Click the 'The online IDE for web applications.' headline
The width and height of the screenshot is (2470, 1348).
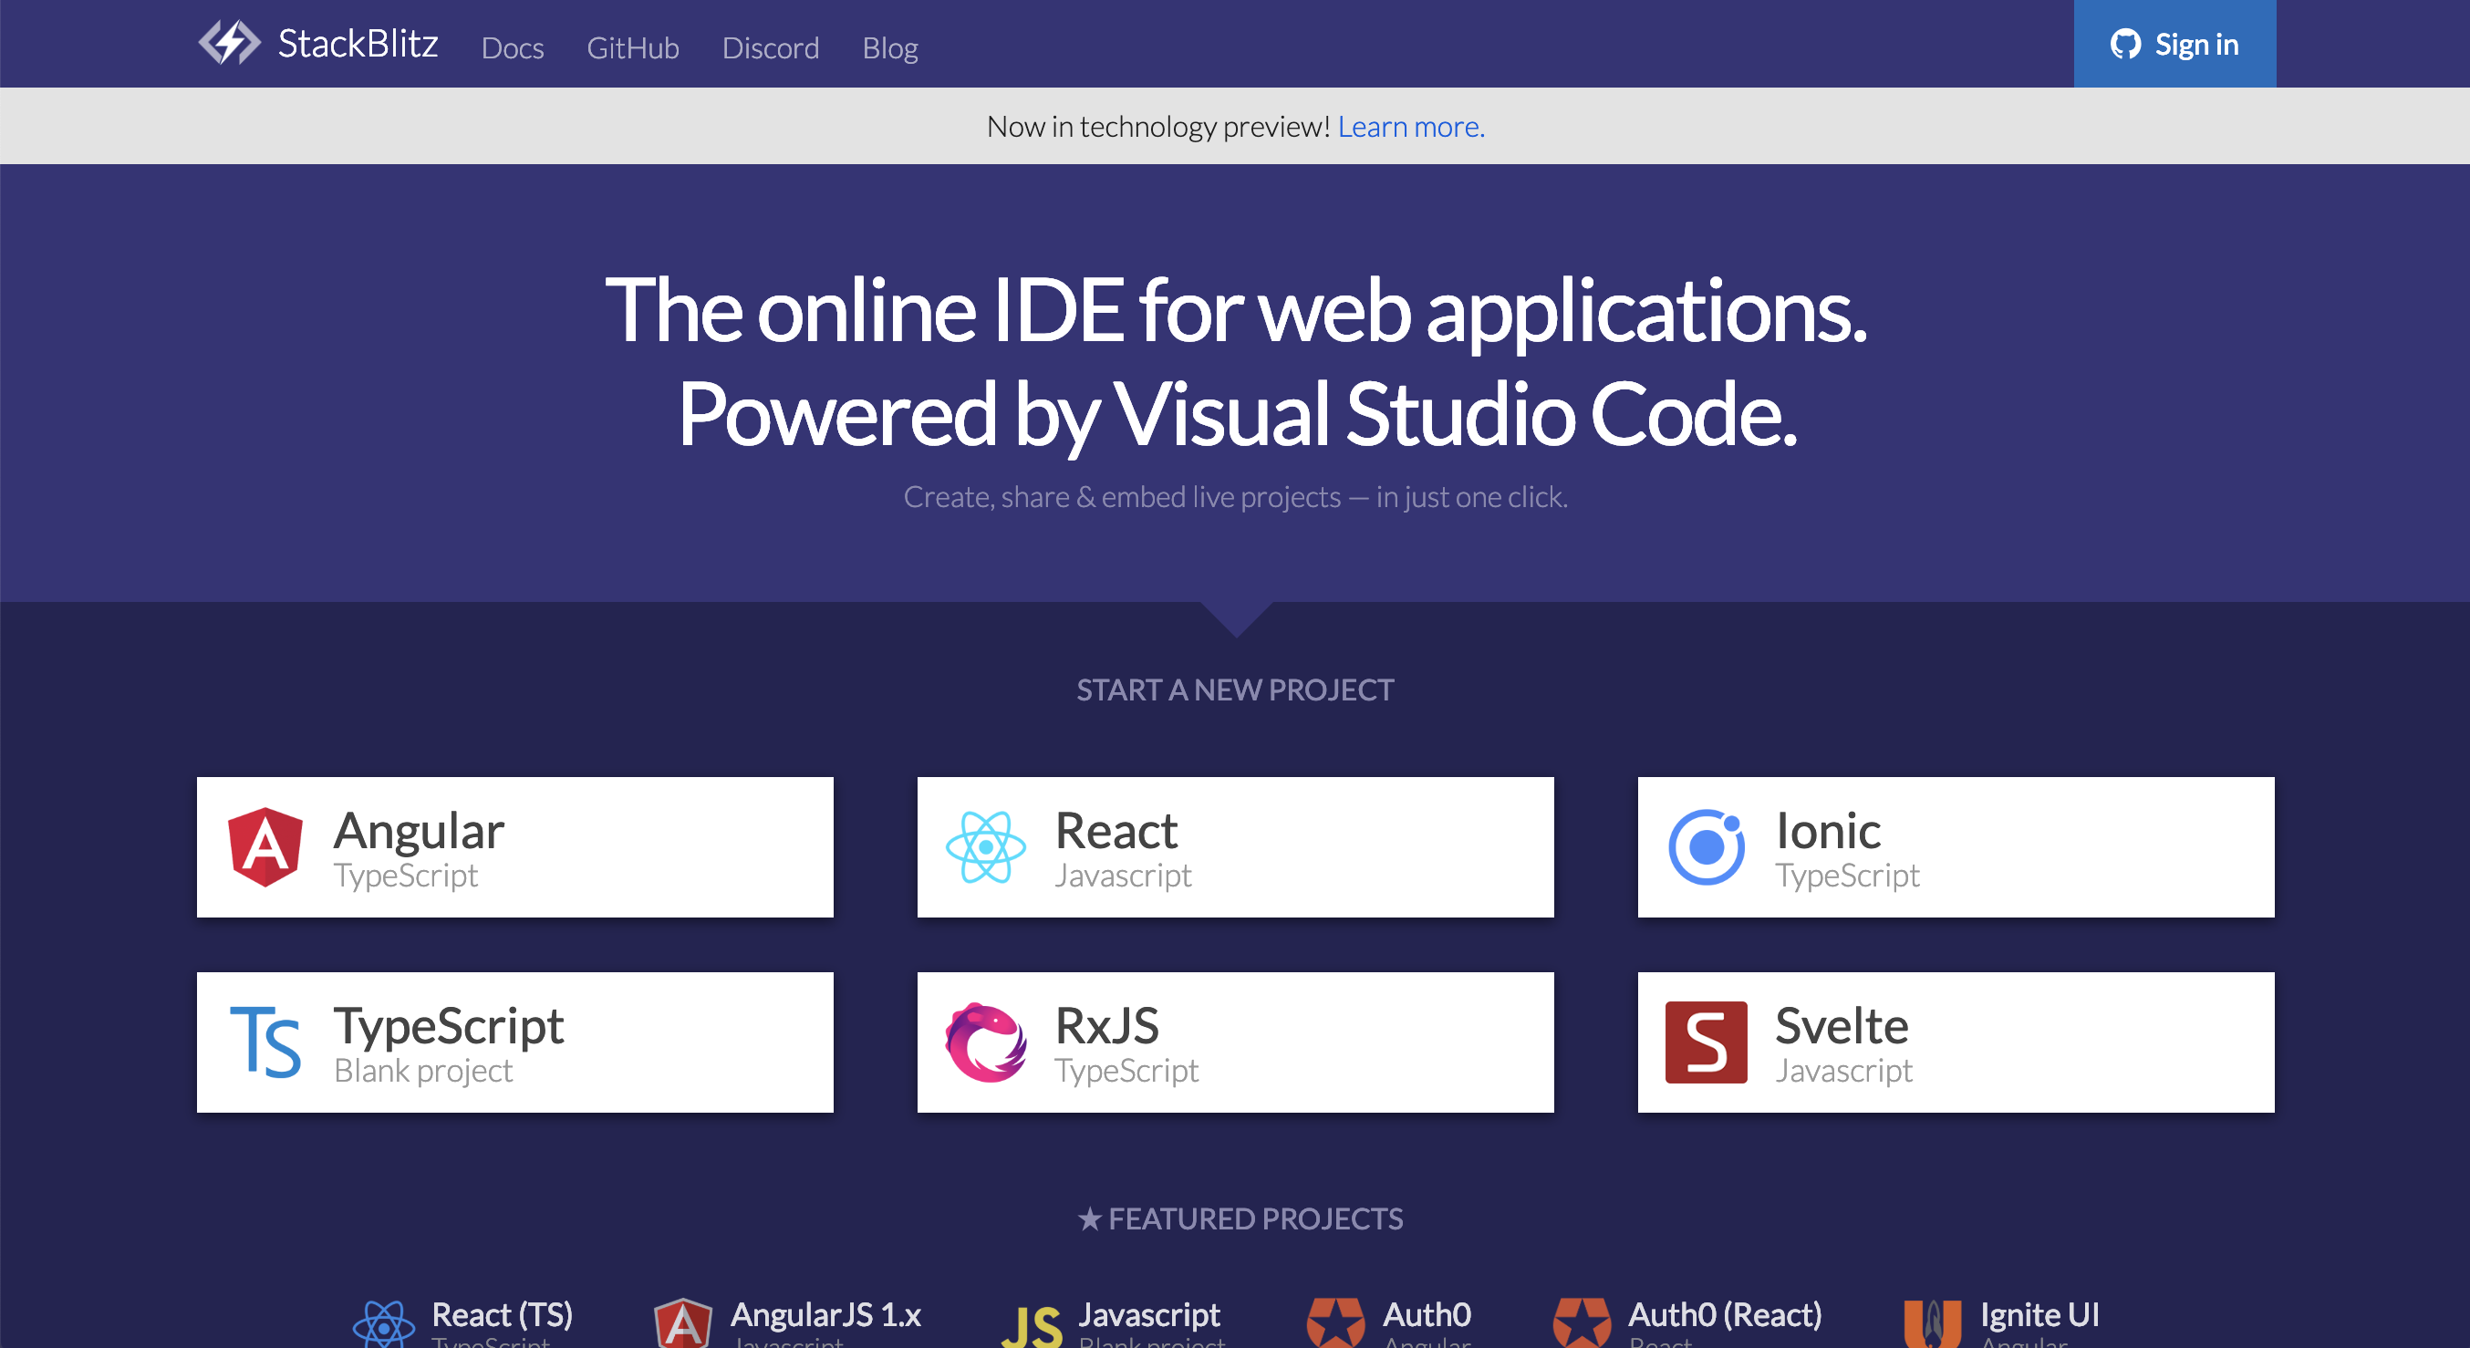(x=1236, y=311)
